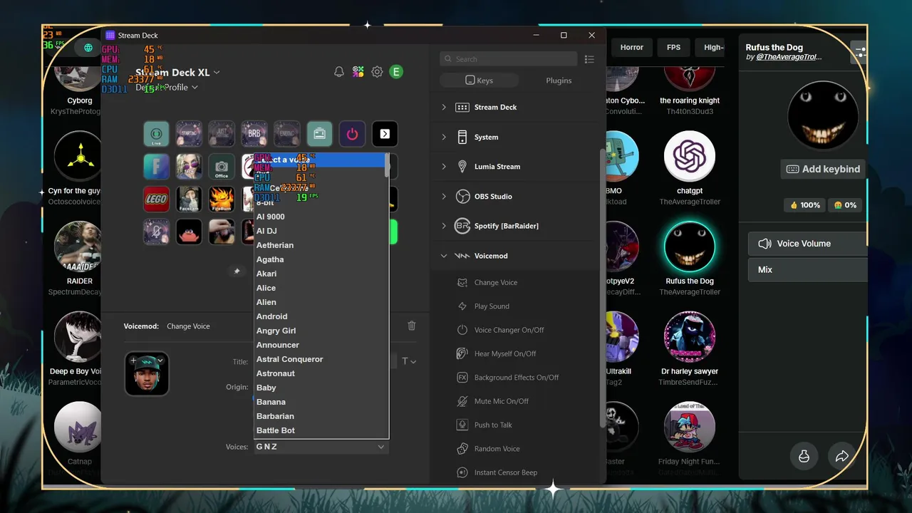Toggle list view next to Search

click(589, 59)
